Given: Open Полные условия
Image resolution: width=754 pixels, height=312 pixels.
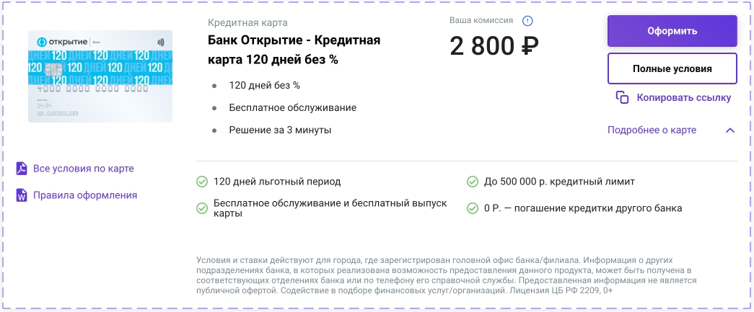Looking at the screenshot, I should pyautogui.click(x=672, y=69).
